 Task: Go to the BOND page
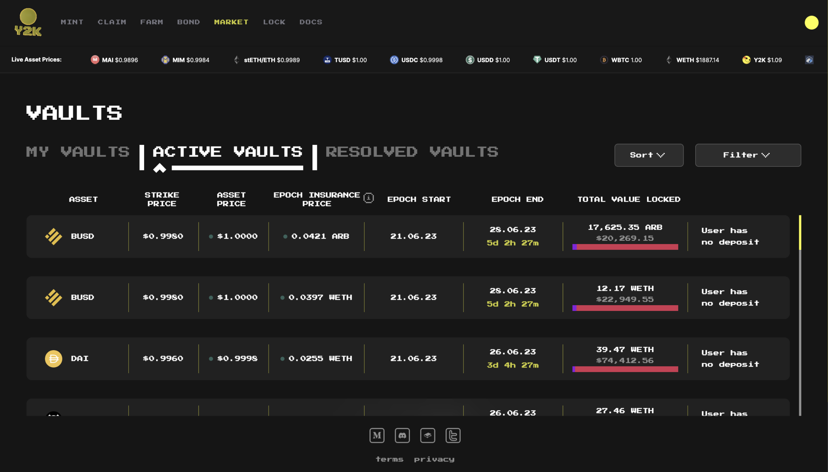188,22
